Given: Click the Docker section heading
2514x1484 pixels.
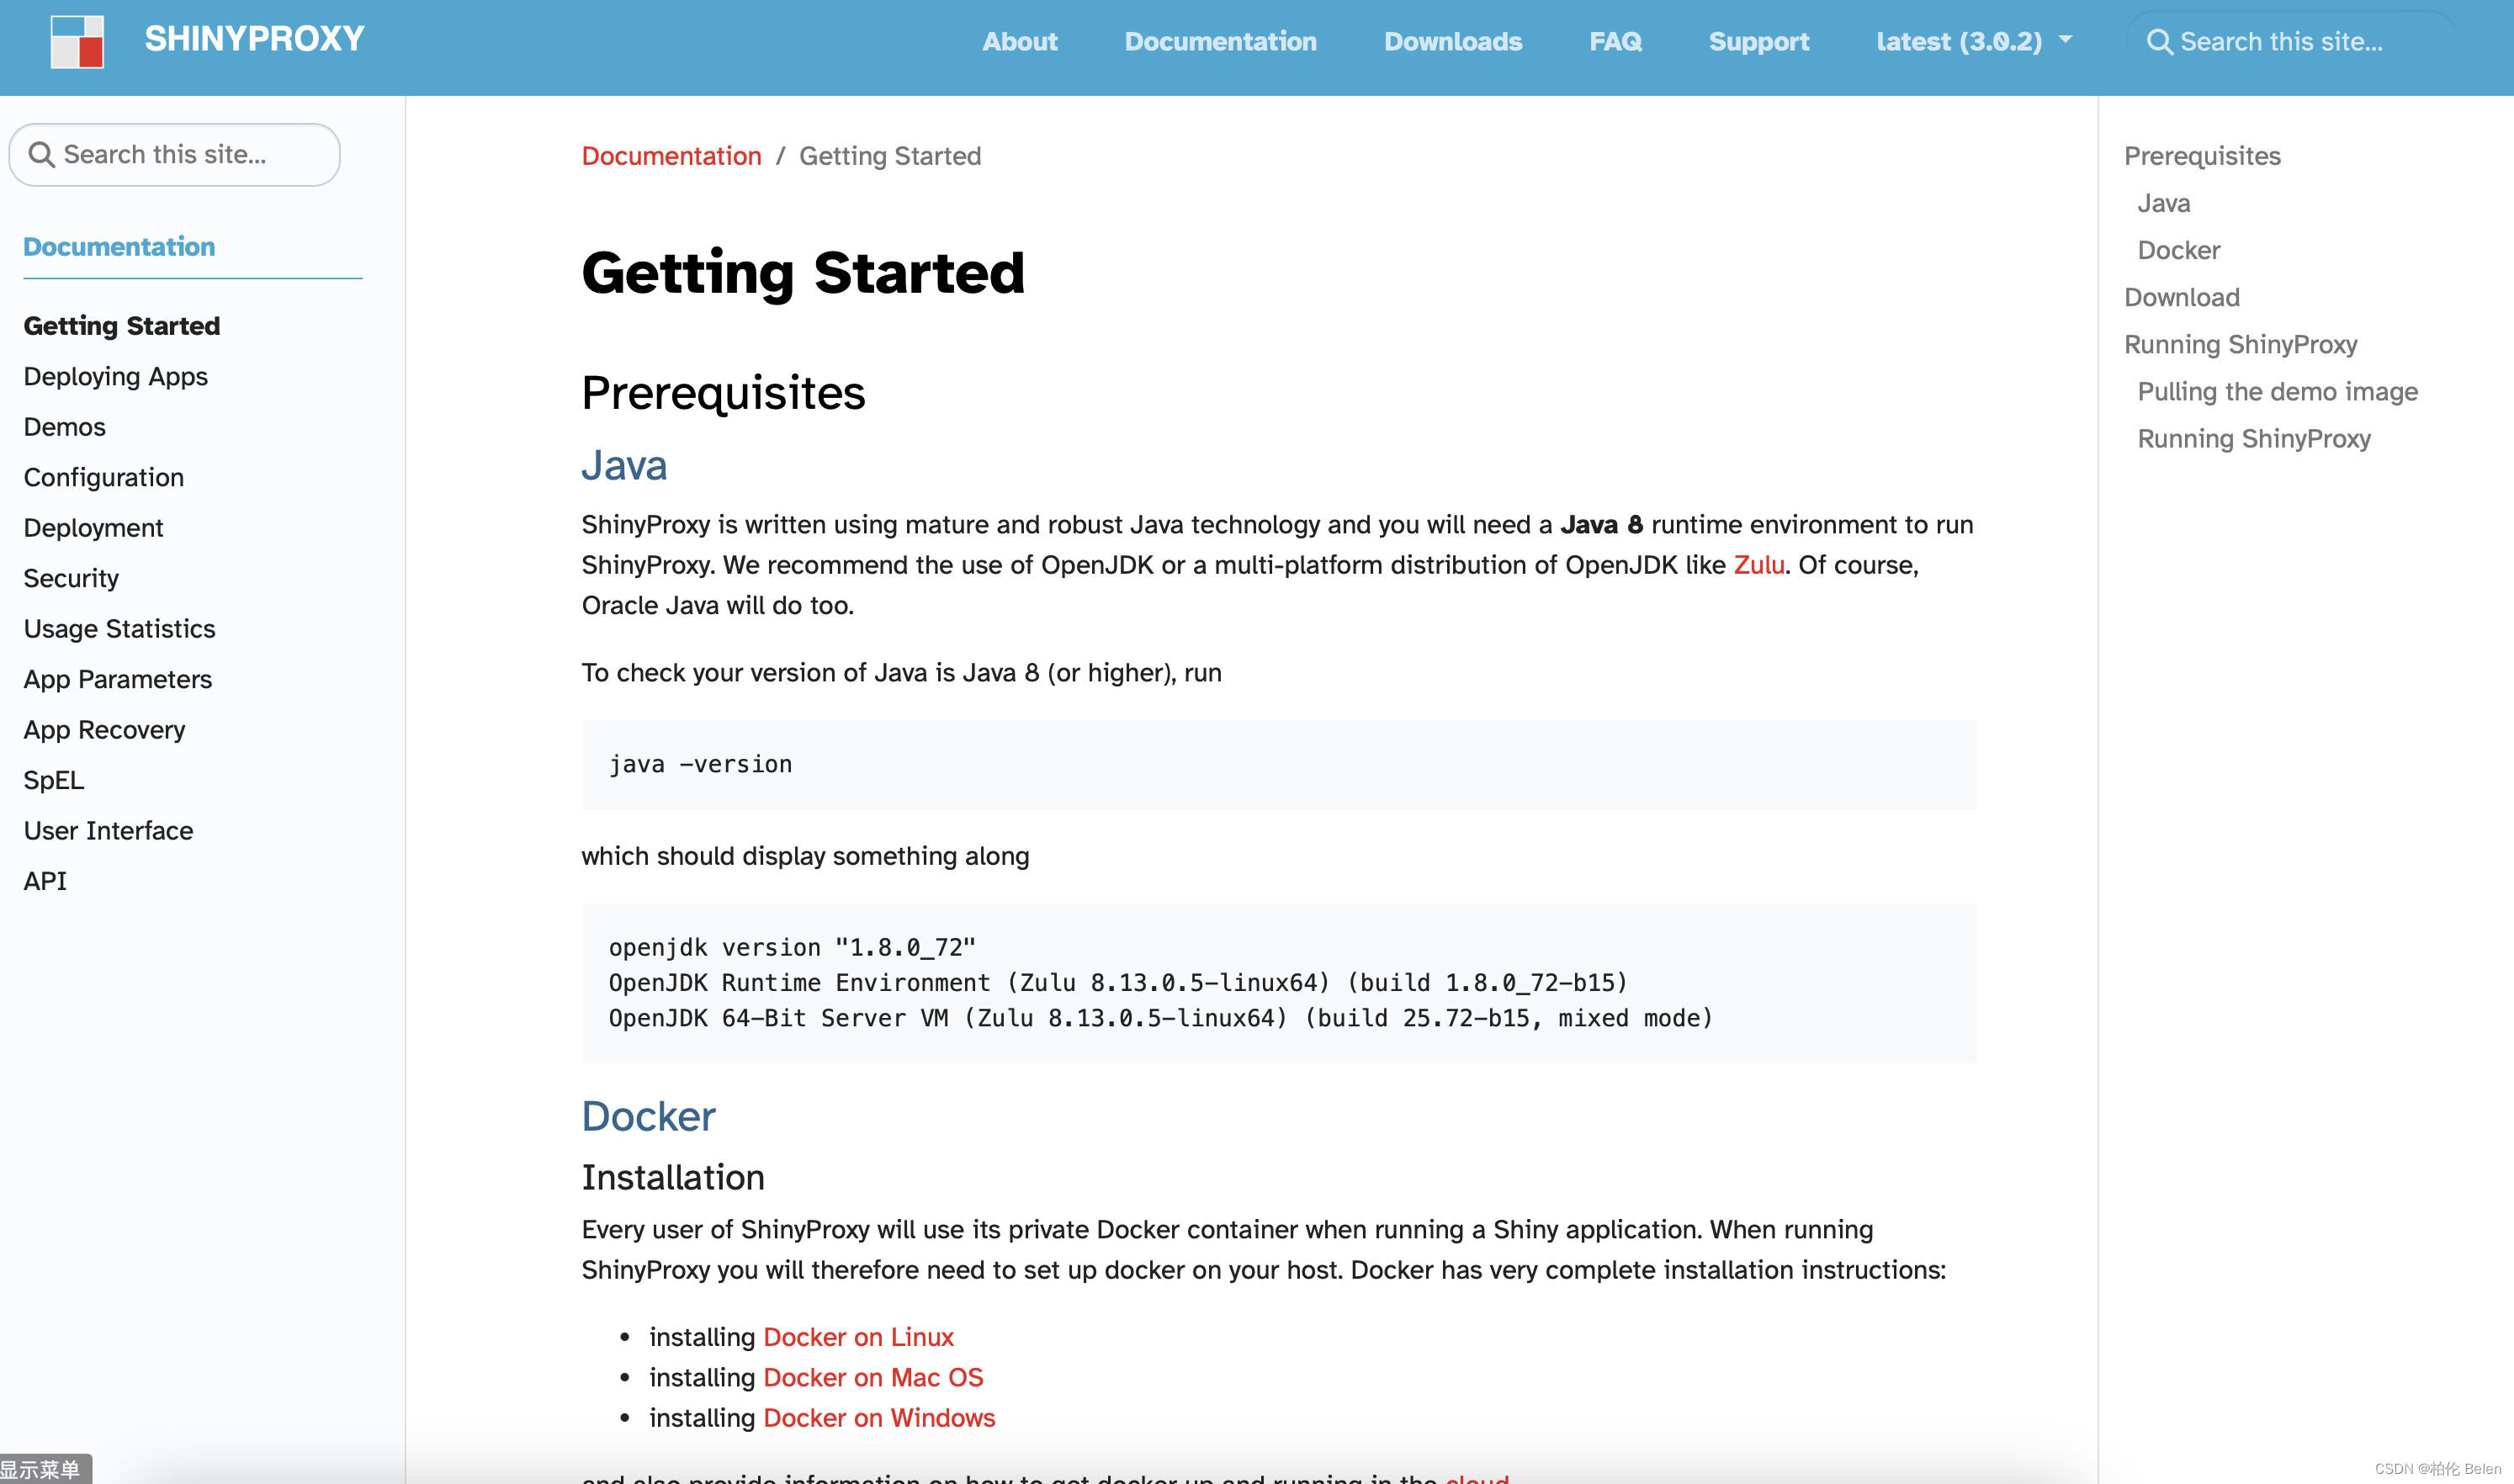Looking at the screenshot, I should coord(648,1116).
